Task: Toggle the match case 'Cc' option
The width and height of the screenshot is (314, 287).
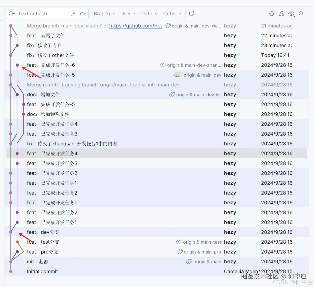Action: pyautogui.click(x=83, y=14)
